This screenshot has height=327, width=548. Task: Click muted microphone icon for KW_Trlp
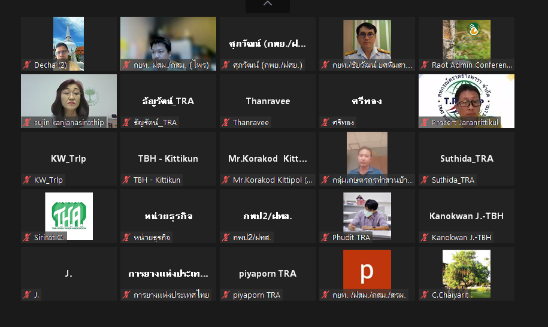pyautogui.click(x=27, y=180)
